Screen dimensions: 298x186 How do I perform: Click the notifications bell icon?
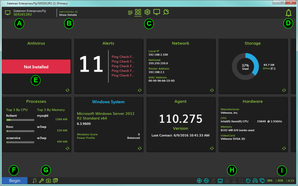tap(289, 13)
